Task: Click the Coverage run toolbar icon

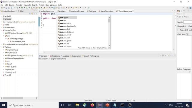Action: pyautogui.click(x=27, y=8)
